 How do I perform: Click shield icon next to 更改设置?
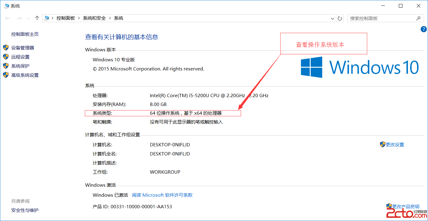(383, 144)
